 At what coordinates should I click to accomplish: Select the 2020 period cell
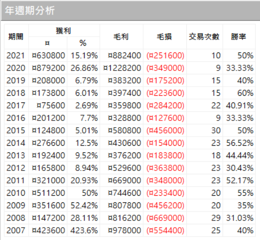click(x=16, y=68)
